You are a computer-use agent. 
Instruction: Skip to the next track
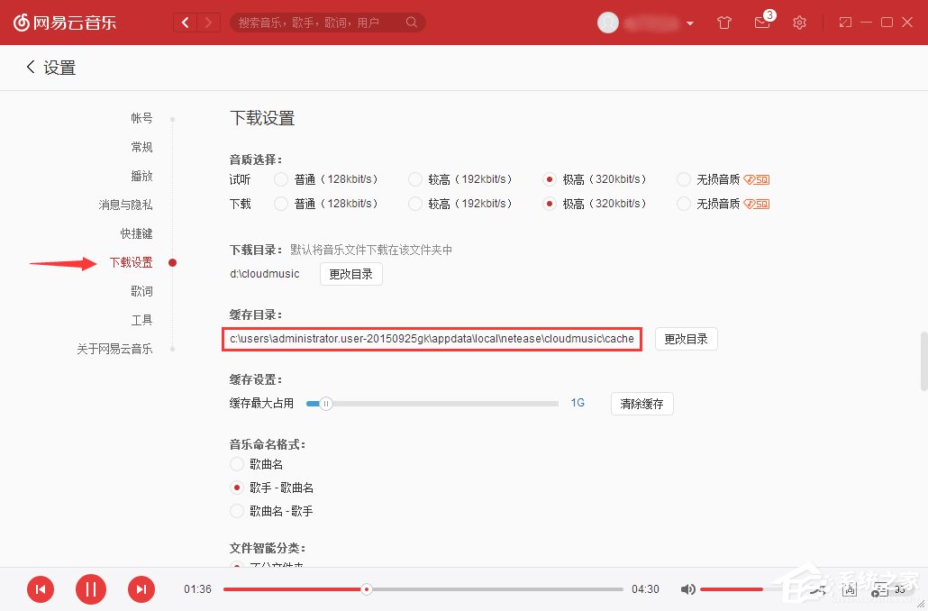[141, 588]
